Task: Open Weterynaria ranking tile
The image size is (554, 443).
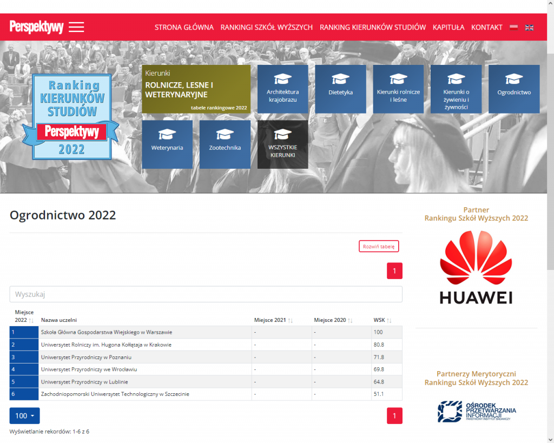Action: tap(167, 144)
